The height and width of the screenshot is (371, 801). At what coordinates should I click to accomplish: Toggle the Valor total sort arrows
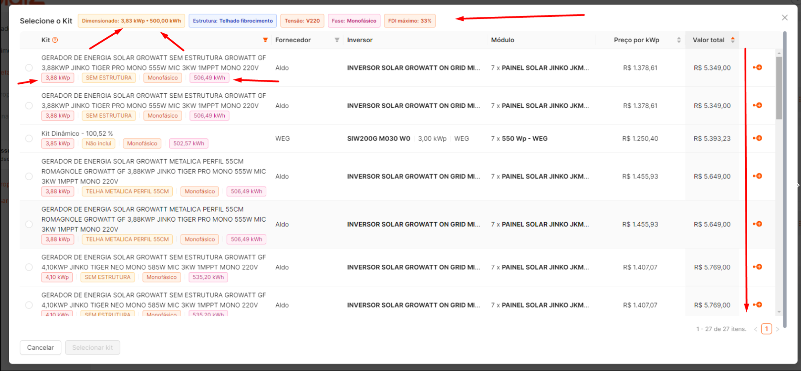(x=733, y=40)
